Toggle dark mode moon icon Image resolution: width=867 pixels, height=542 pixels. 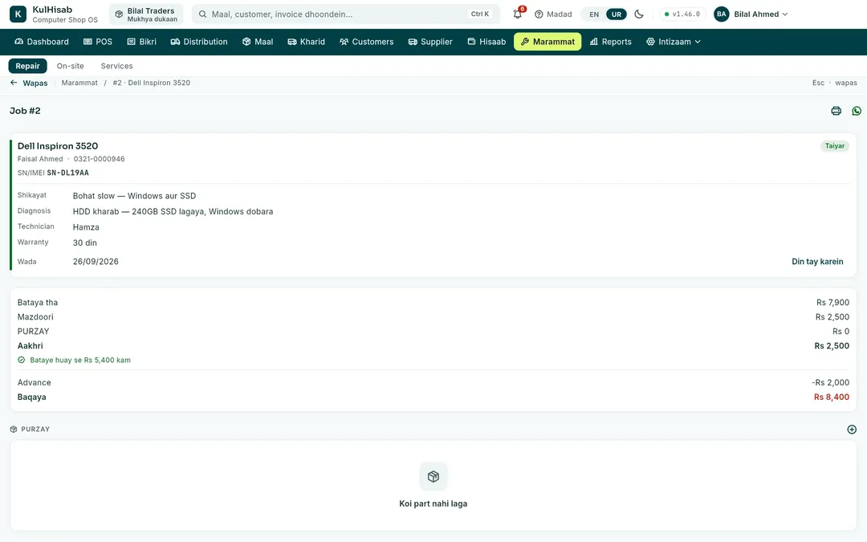639,14
